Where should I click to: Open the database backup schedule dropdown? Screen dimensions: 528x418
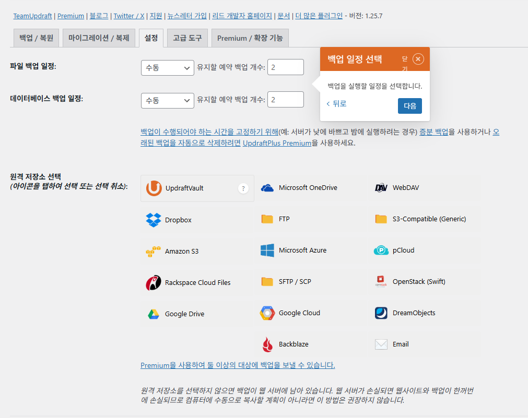[167, 100]
